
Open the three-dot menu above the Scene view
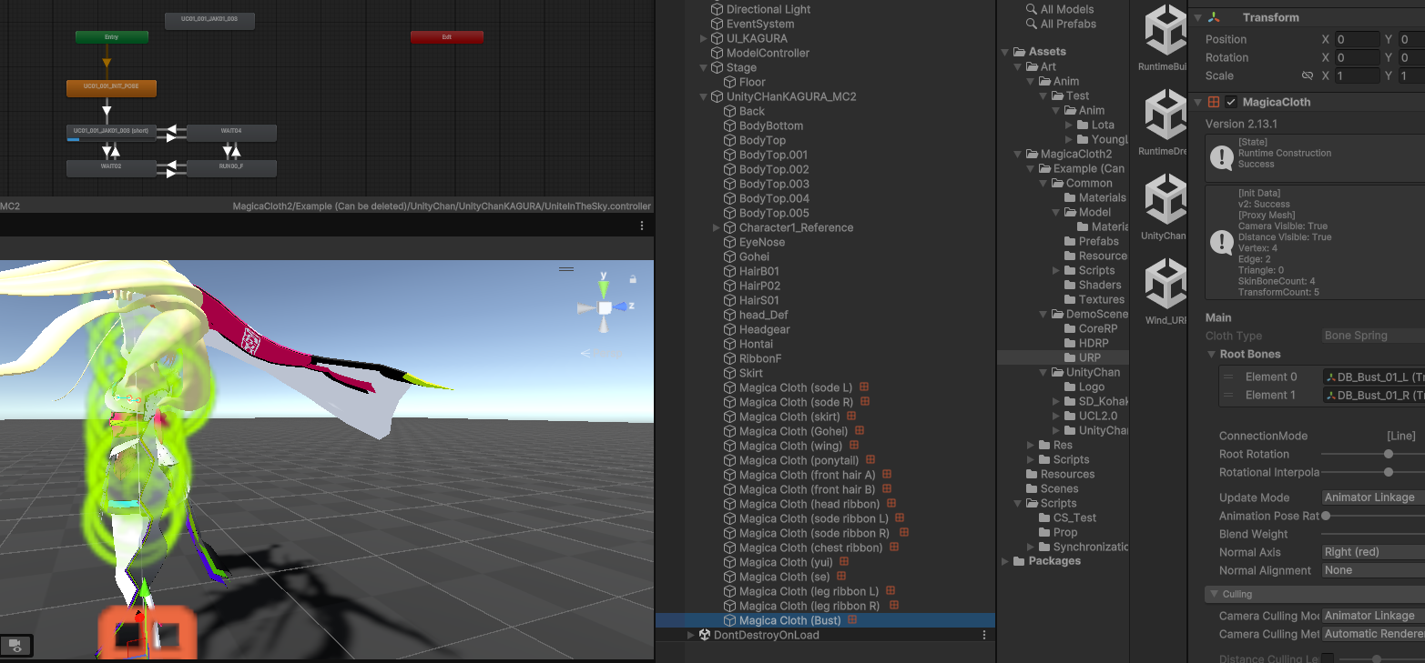[x=642, y=226]
